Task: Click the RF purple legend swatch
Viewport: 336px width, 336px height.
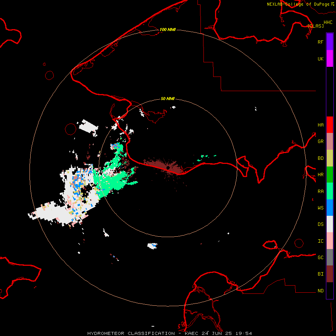Action: coord(330,42)
